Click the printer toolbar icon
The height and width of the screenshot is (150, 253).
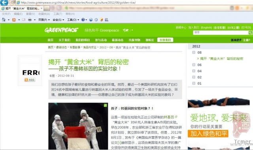click(x=30, y=20)
